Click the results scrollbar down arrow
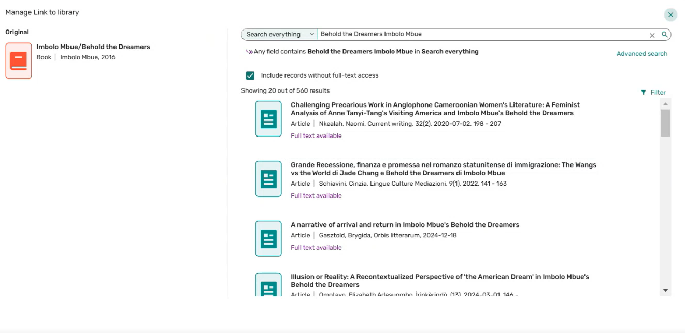Image resolution: width=685 pixels, height=333 pixels. 666,291
